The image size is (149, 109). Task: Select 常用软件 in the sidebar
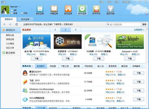pos(11,30)
